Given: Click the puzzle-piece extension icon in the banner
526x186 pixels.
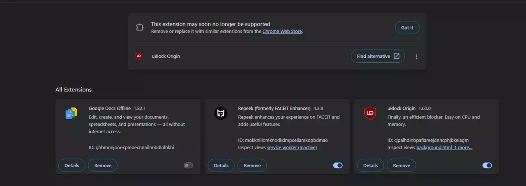Looking at the screenshot, I should coord(140,27).
